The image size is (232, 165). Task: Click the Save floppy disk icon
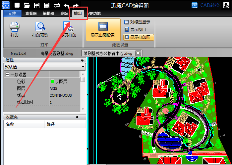click(x=37, y=5)
